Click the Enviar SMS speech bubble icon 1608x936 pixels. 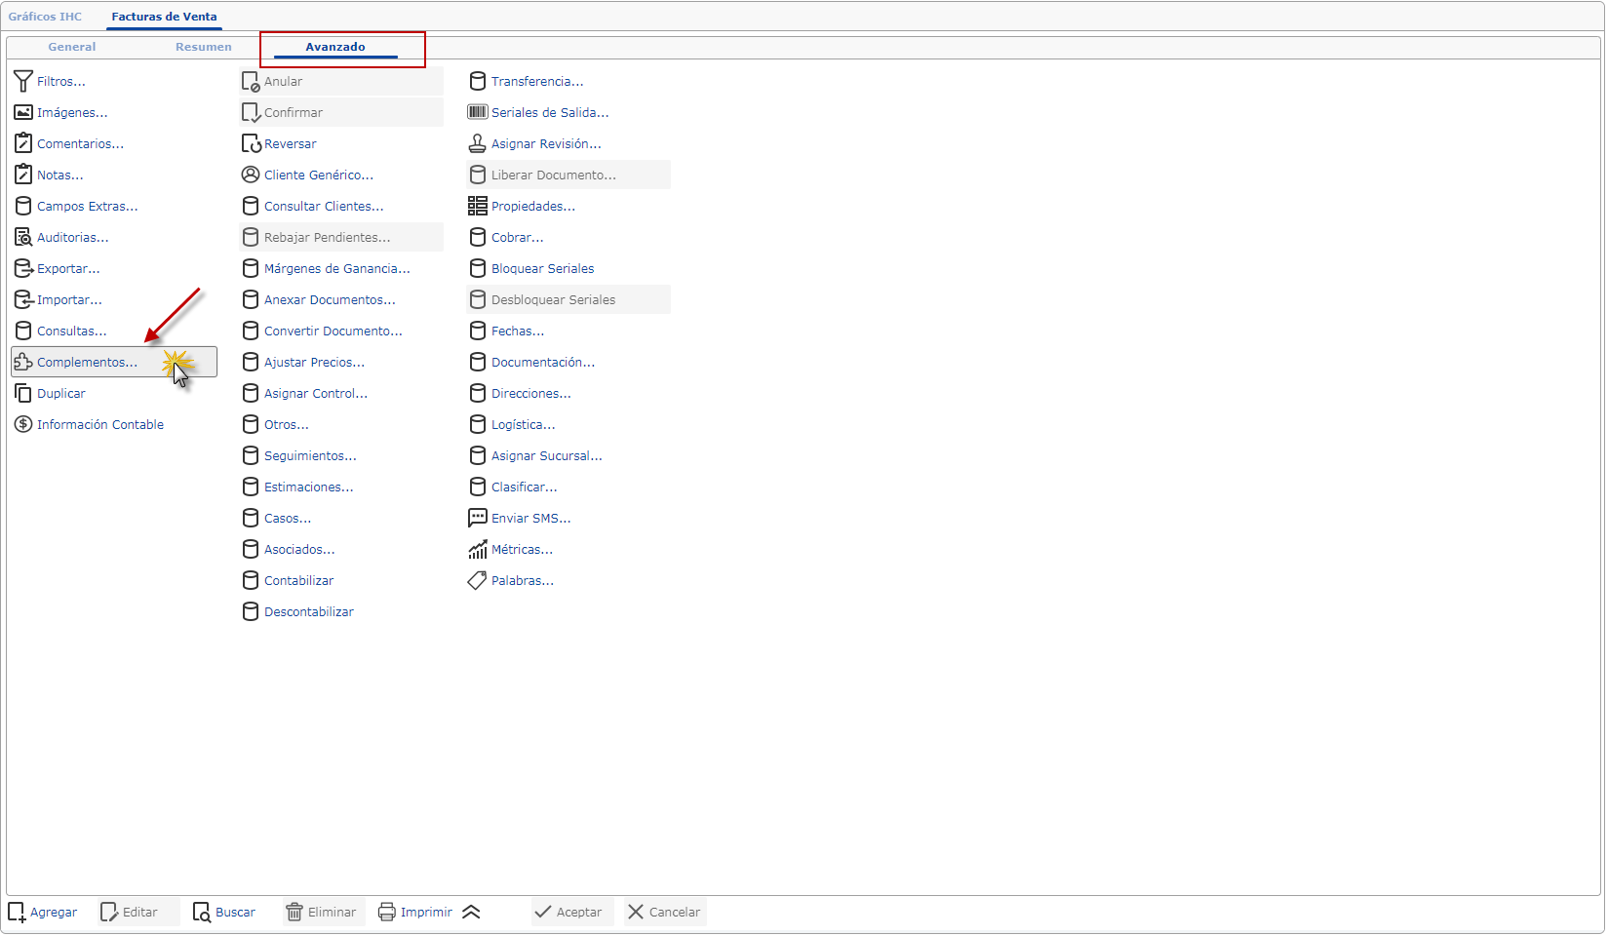(477, 519)
